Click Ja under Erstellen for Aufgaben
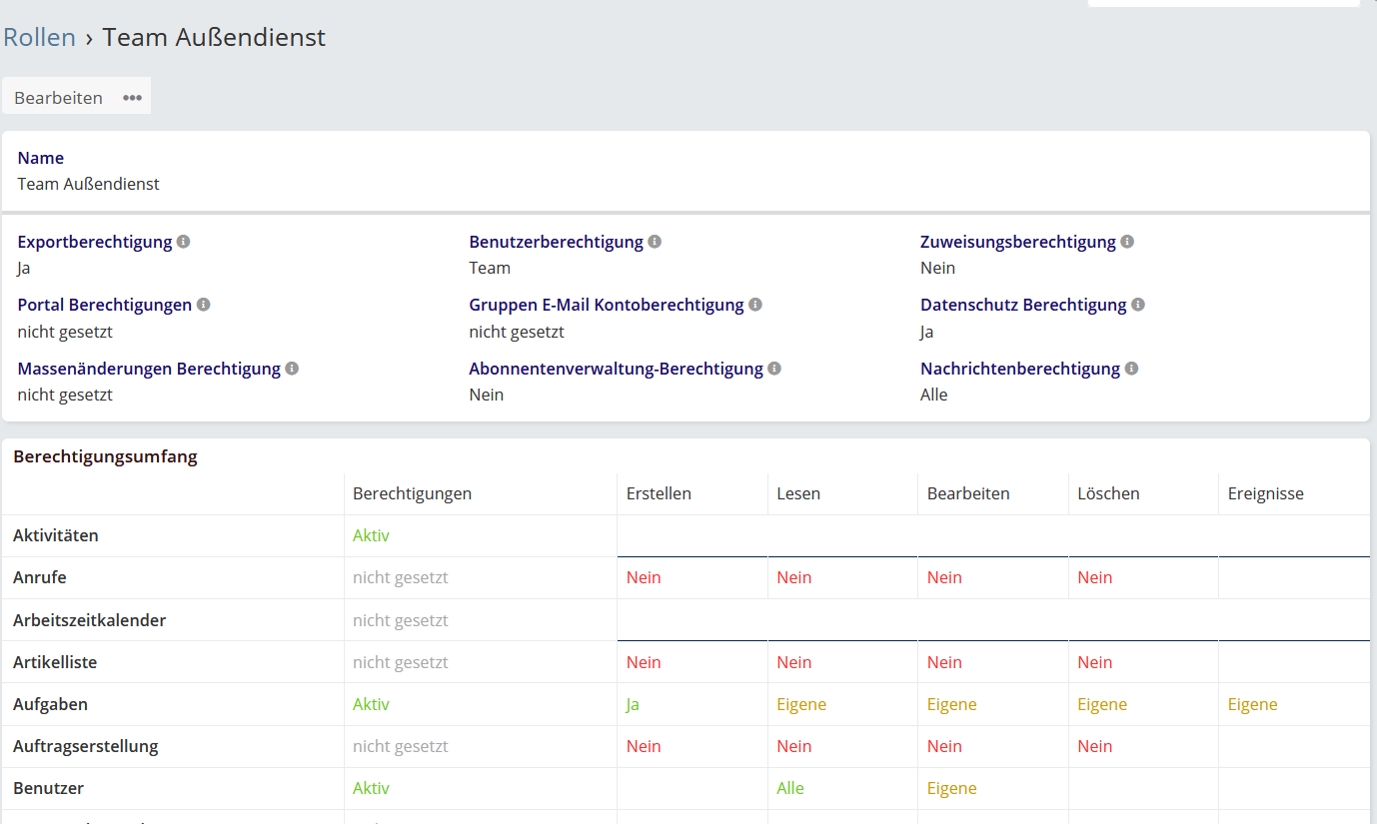This screenshot has width=1377, height=824. [x=633, y=704]
